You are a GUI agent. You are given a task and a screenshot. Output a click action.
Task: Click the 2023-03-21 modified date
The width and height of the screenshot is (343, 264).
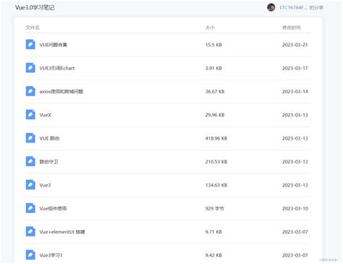295,45
